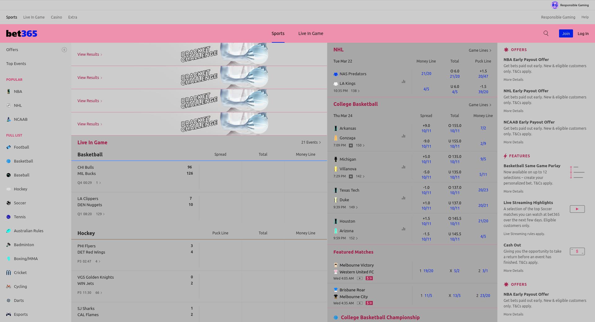The width and height of the screenshot is (595, 322).
Task: Click the Boxing/MMA glove icon
Action: tap(9, 259)
